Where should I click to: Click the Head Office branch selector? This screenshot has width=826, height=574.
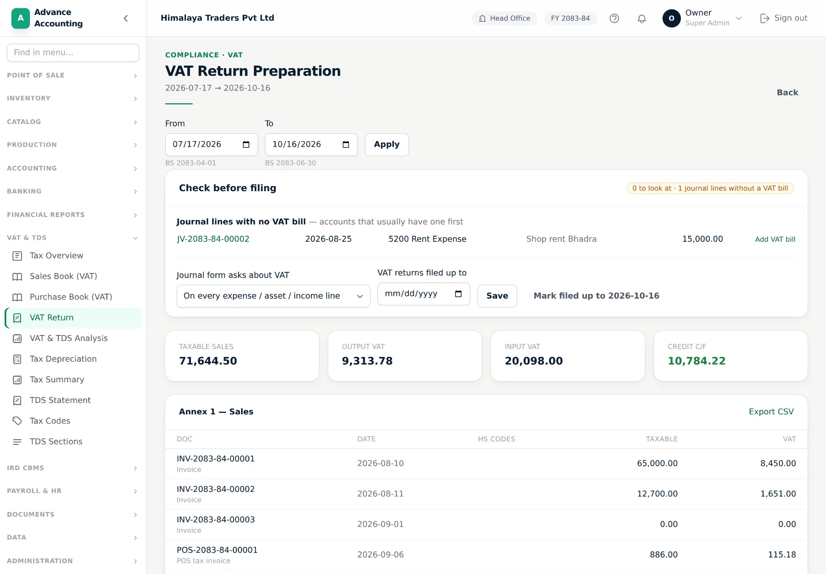tap(504, 19)
